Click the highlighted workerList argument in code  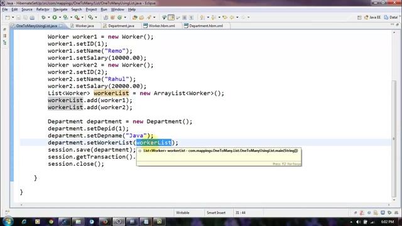tap(153, 143)
